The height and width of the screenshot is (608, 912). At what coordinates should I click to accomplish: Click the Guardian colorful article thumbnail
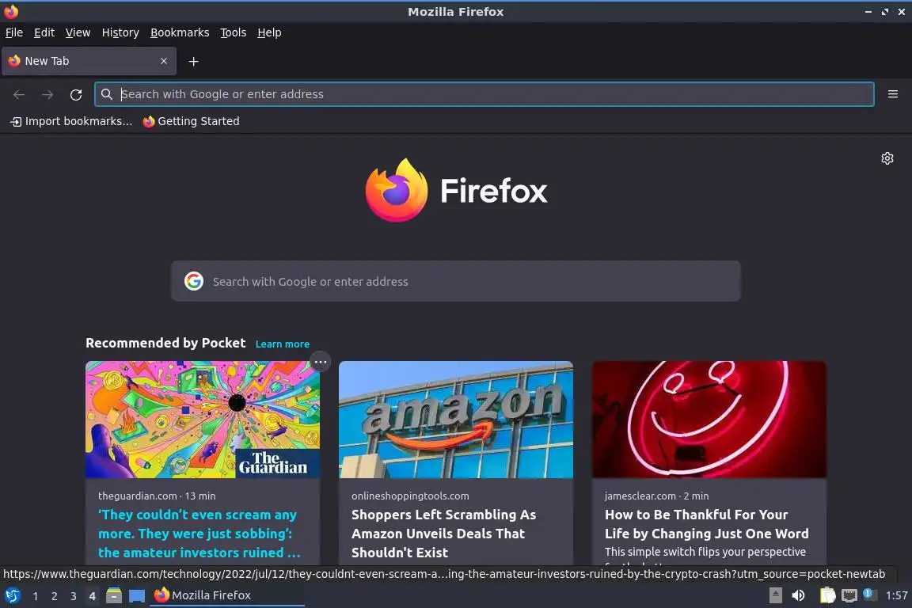coord(203,420)
